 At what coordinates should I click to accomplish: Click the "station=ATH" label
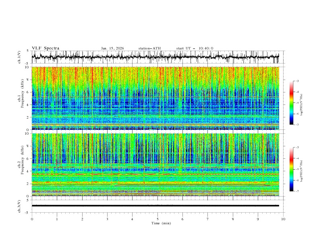(x=149, y=48)
